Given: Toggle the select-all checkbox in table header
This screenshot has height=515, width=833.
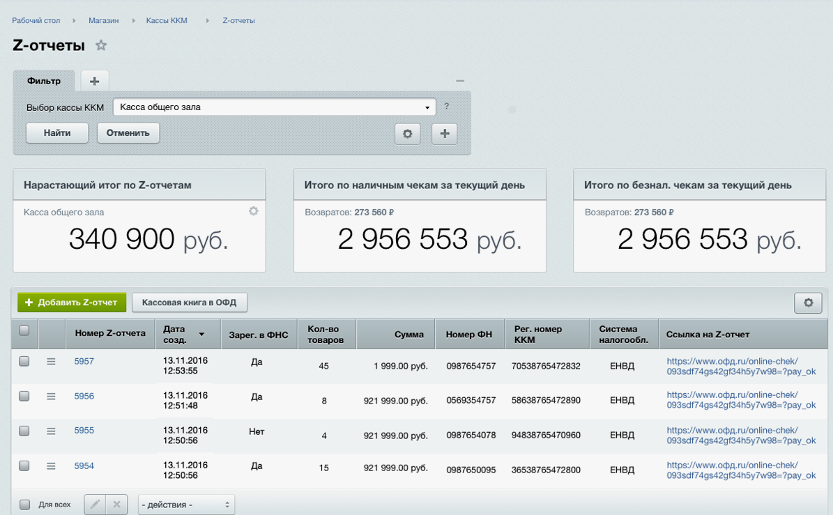Looking at the screenshot, I should click(x=24, y=331).
